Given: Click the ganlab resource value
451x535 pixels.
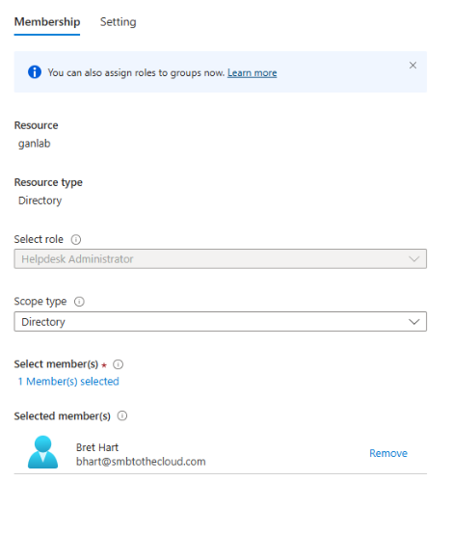Looking at the screenshot, I should click(x=34, y=144).
